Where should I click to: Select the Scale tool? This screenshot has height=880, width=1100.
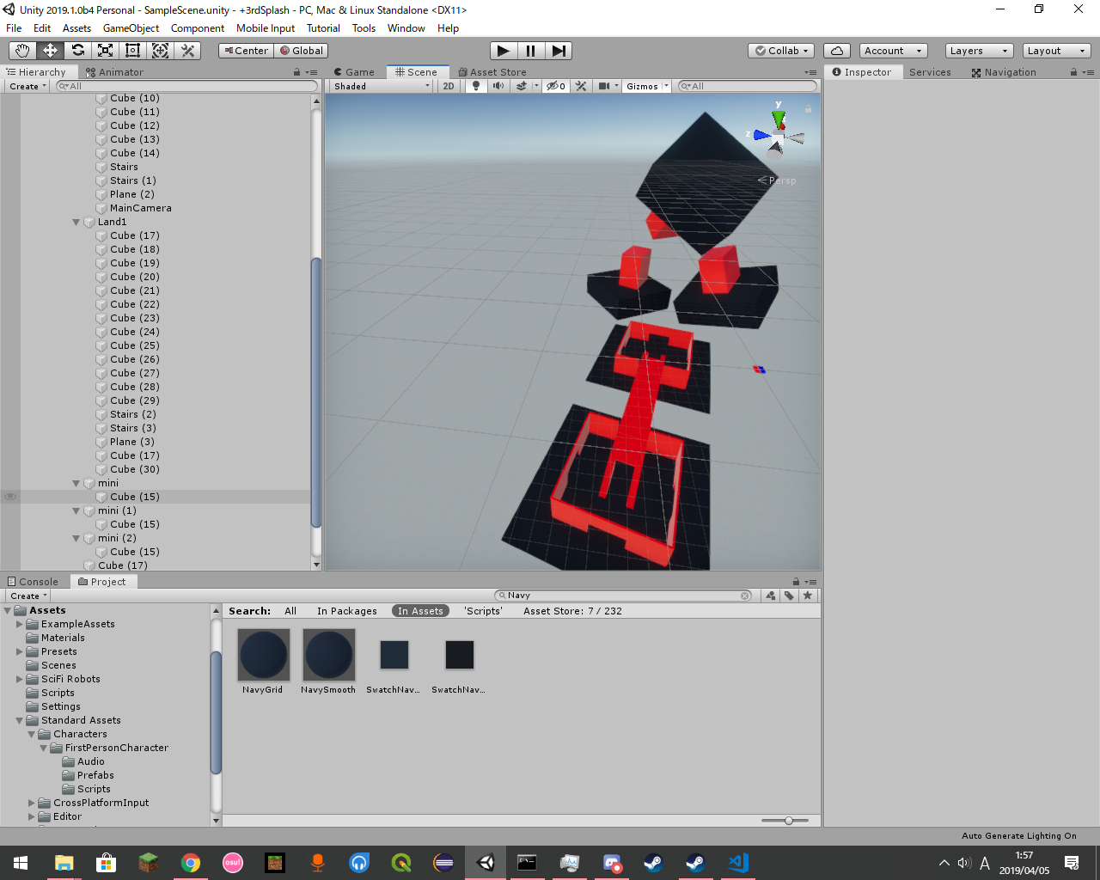pos(105,51)
